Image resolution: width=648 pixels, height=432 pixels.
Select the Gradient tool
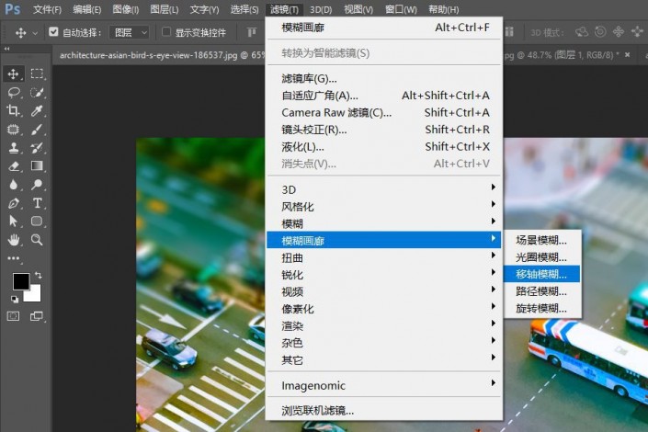pyautogui.click(x=37, y=165)
